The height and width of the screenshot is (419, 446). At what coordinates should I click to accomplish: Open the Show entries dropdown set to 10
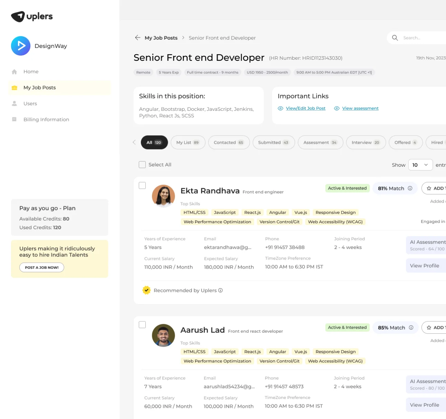point(420,165)
